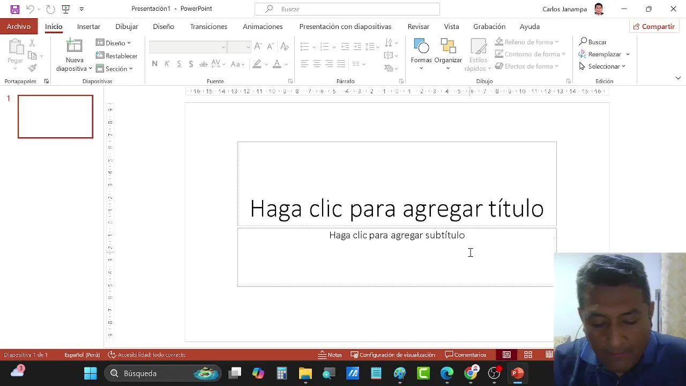Image resolution: width=686 pixels, height=386 pixels.
Task: Switch to the Transiciones tab
Action: click(x=208, y=26)
